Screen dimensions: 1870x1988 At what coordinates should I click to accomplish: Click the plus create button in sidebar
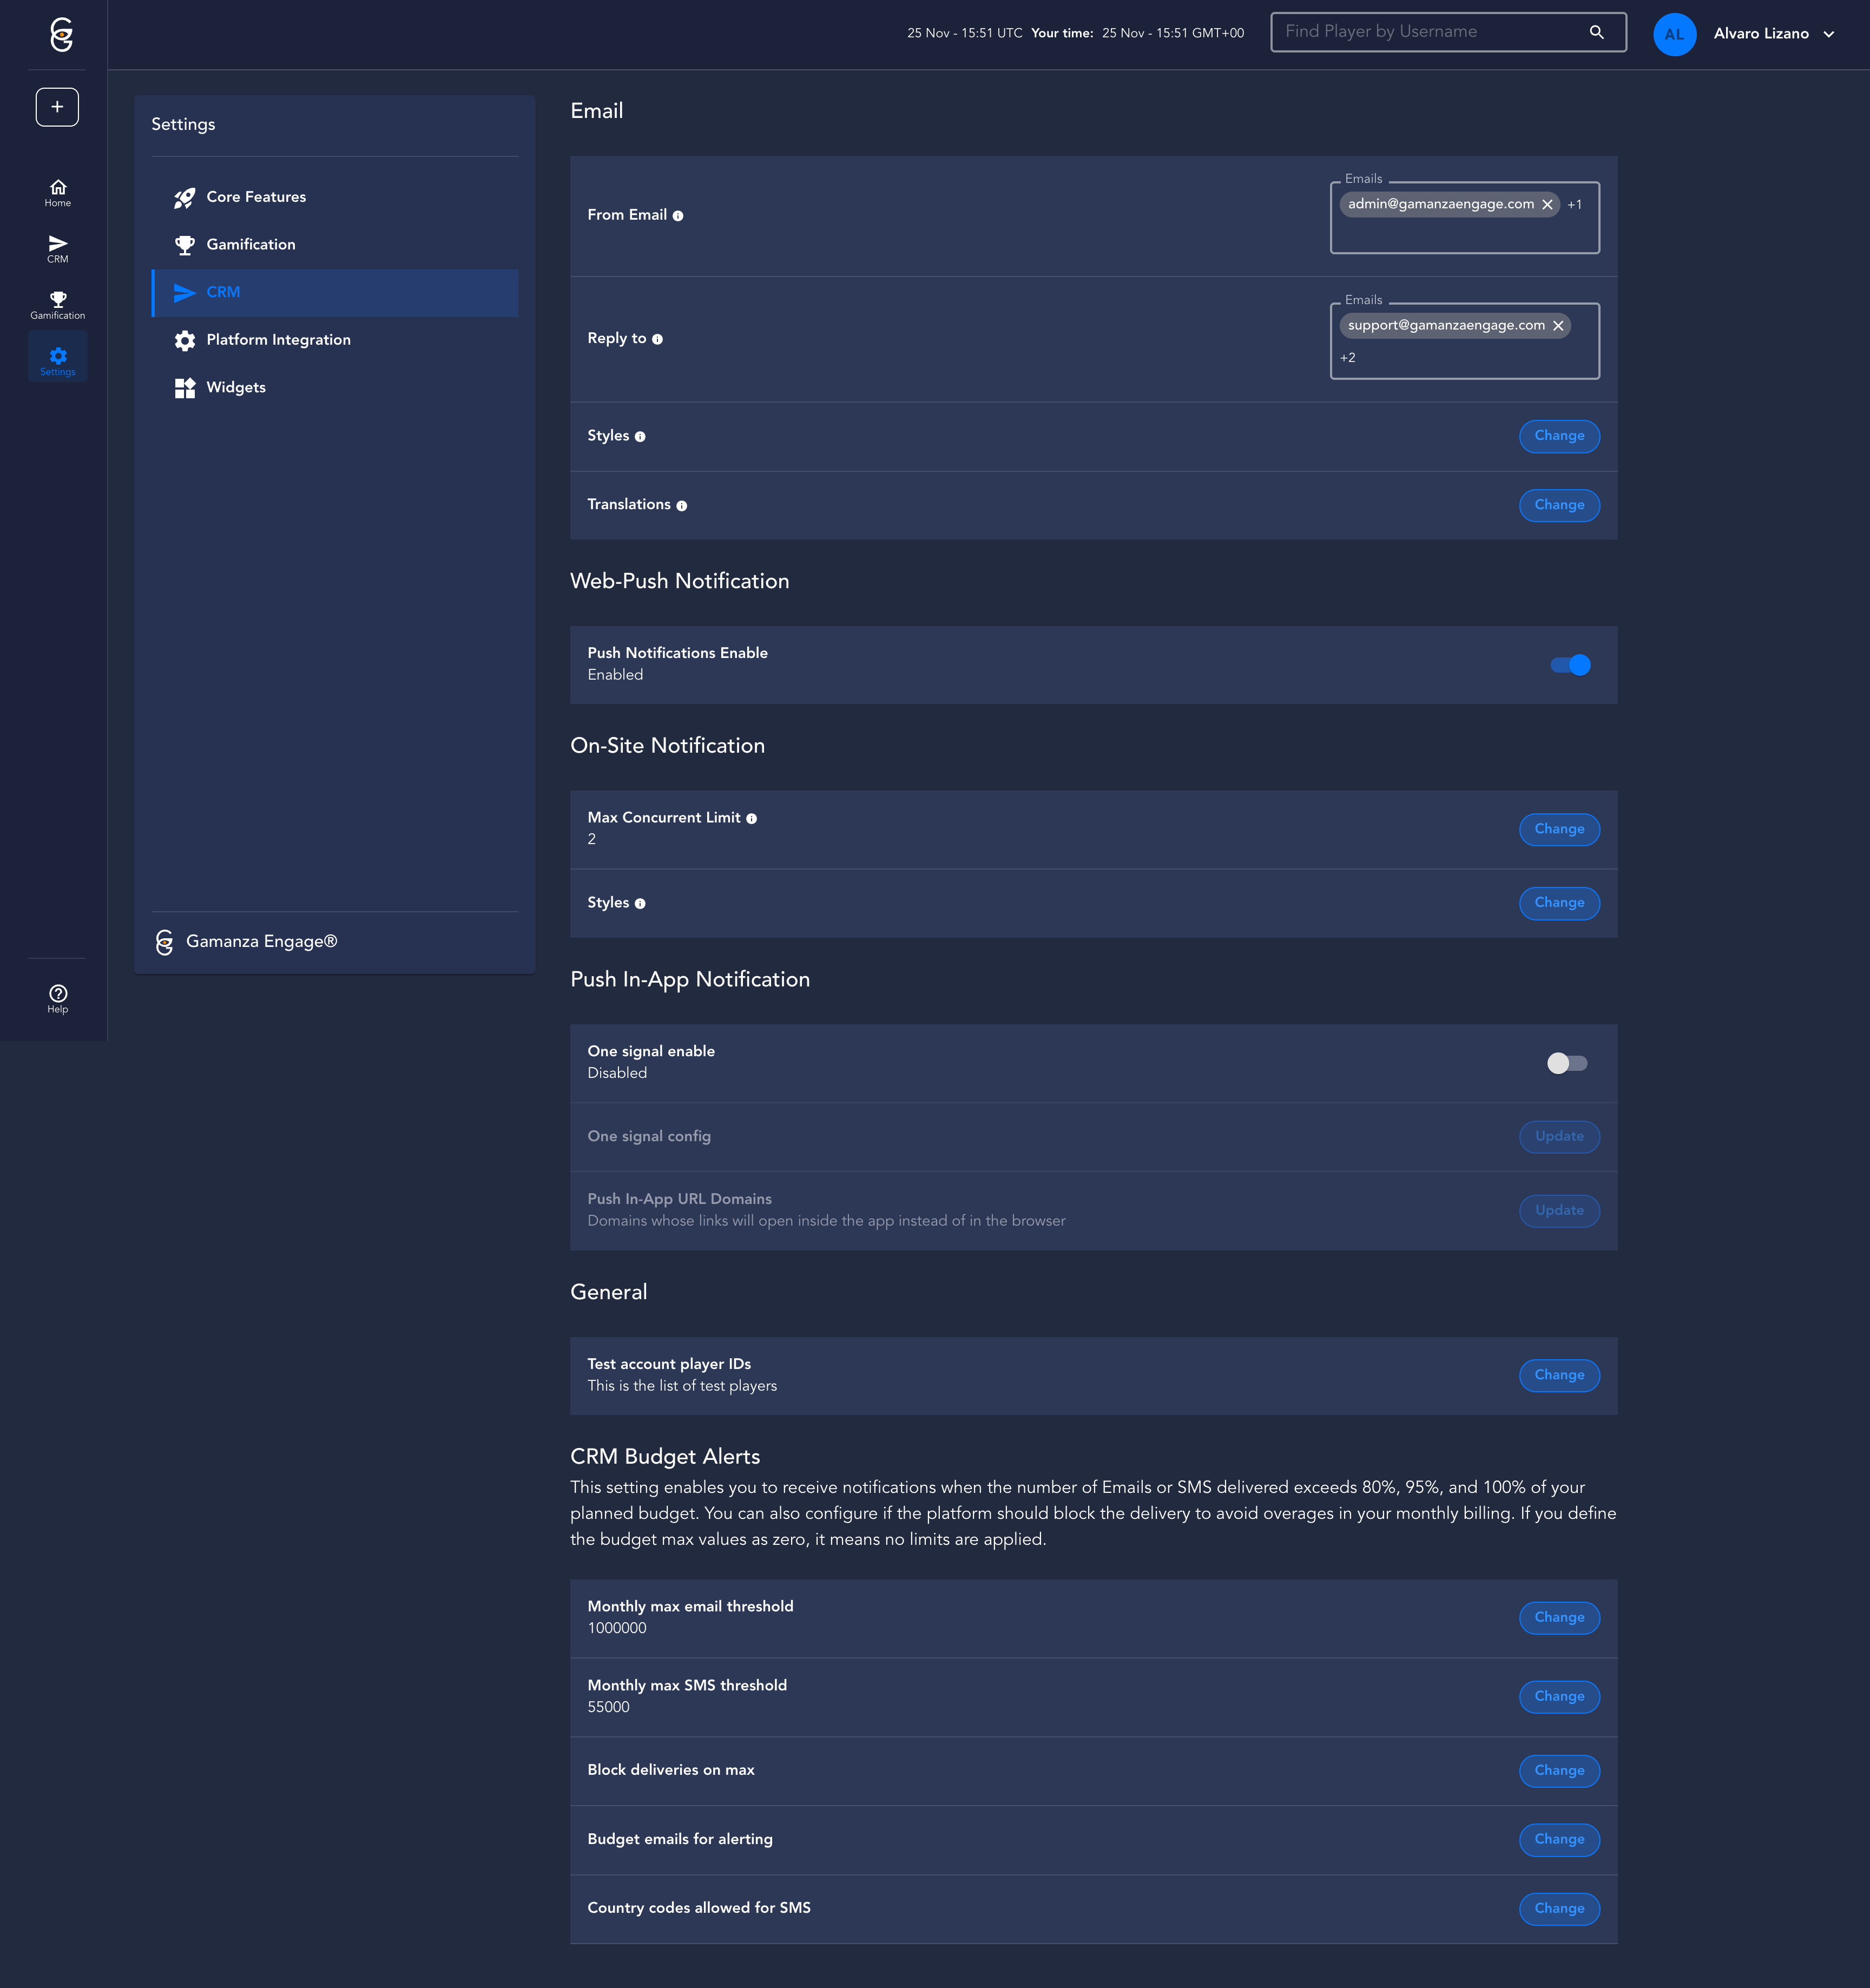tap(57, 107)
